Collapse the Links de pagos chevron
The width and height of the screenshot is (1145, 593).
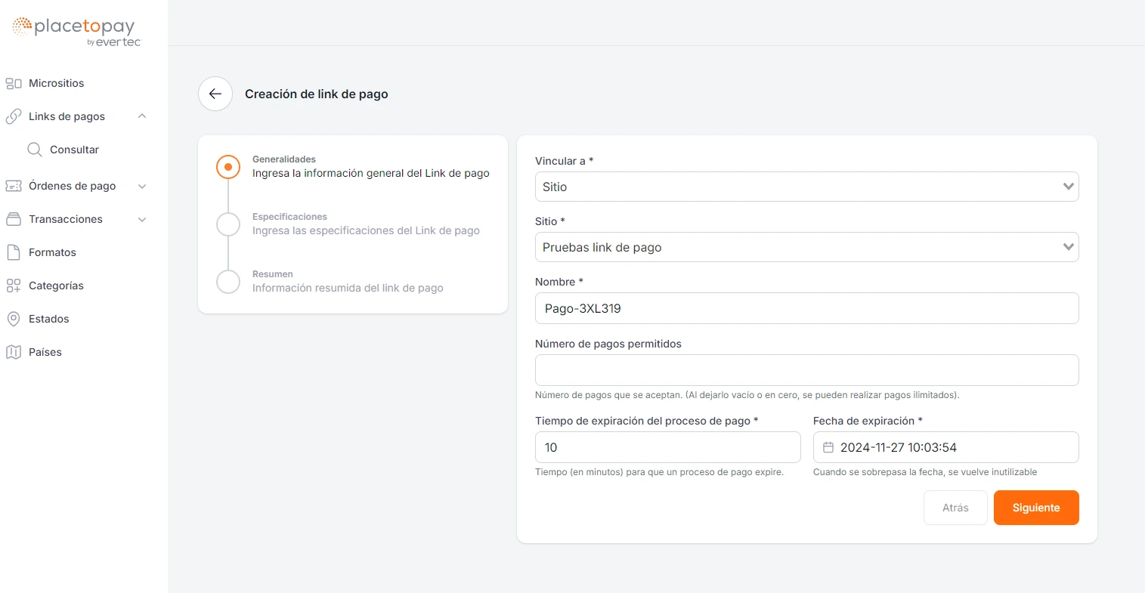[x=142, y=116]
